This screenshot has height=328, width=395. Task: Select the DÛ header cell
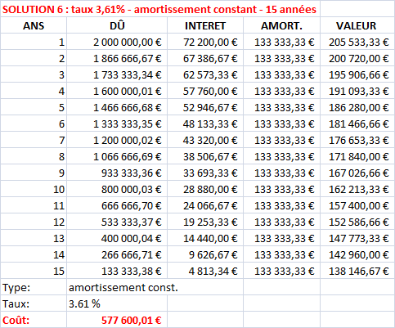tap(117, 25)
